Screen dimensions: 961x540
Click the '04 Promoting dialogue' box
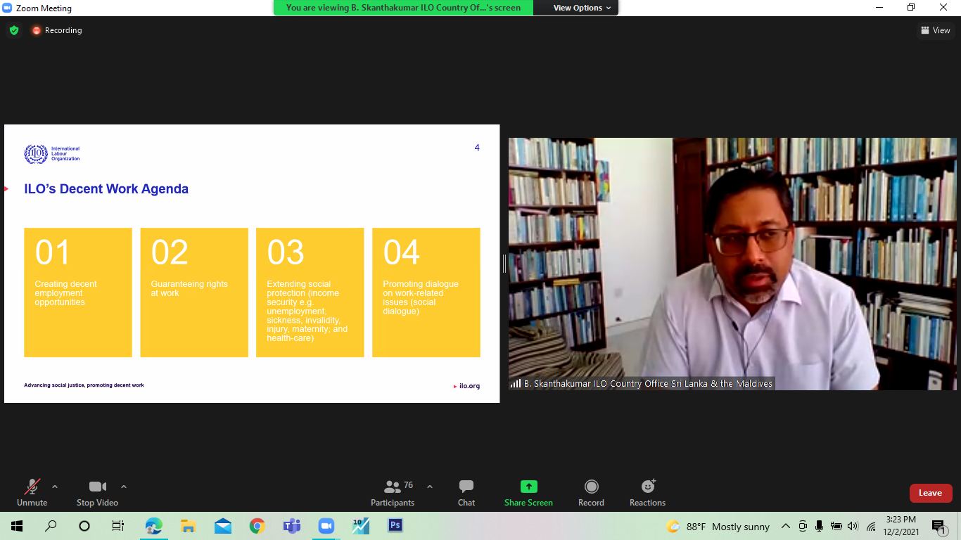click(426, 292)
